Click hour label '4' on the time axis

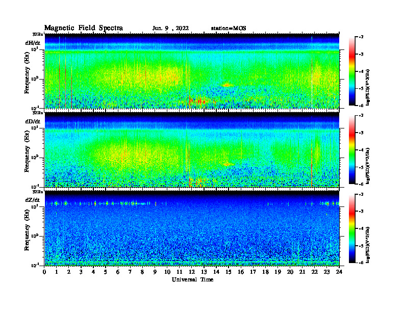click(x=93, y=272)
